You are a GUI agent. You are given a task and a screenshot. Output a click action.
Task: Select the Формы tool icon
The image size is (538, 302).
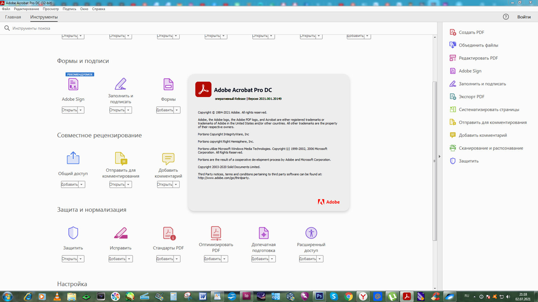click(x=168, y=84)
